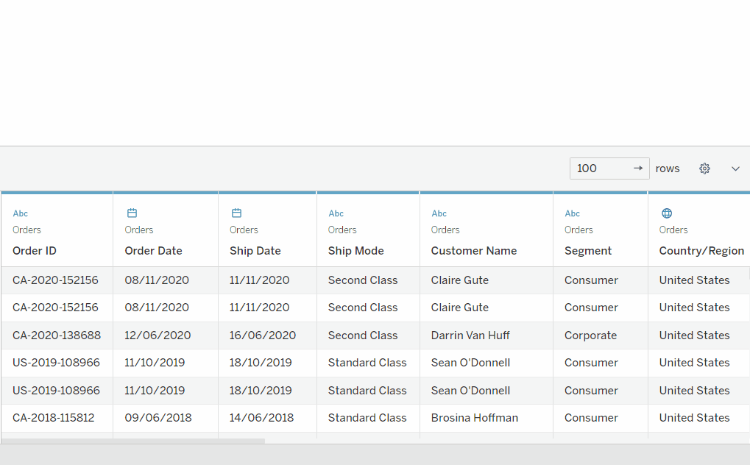This screenshot has width=750, height=465.
Task: Click the horizontal scrollbar below the data grid
Action: click(132, 441)
